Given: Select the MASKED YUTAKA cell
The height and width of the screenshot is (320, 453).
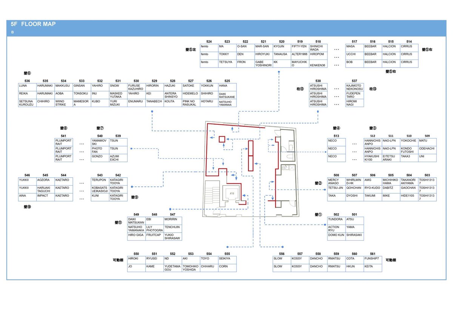Looking at the screenshot, I should point(118,95).
